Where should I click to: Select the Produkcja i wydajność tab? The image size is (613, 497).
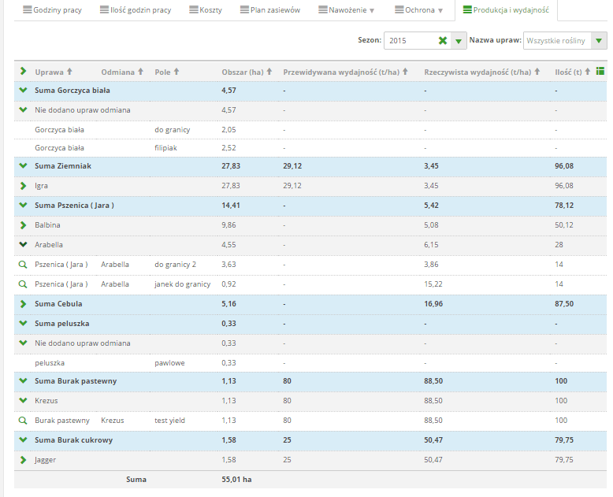point(506,9)
